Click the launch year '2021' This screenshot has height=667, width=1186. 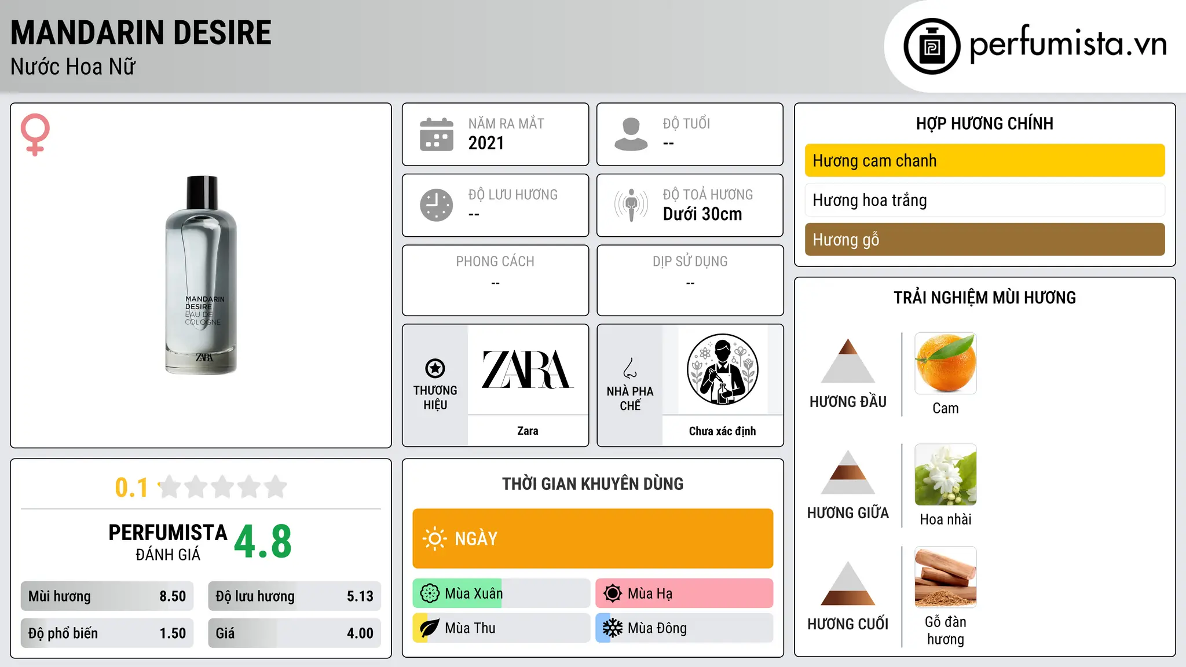486,143
